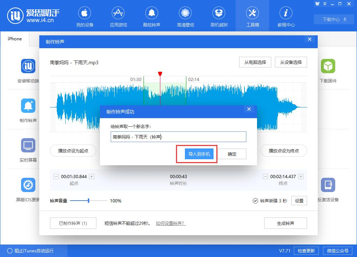This screenshot has height=257, width=357.
Task: Open the 刷机越狱 jailbreak tool
Action: (219, 16)
